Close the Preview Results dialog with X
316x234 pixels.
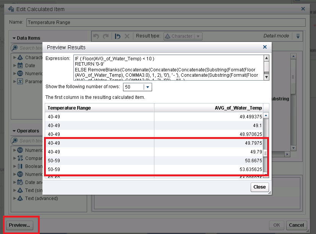click(x=265, y=47)
